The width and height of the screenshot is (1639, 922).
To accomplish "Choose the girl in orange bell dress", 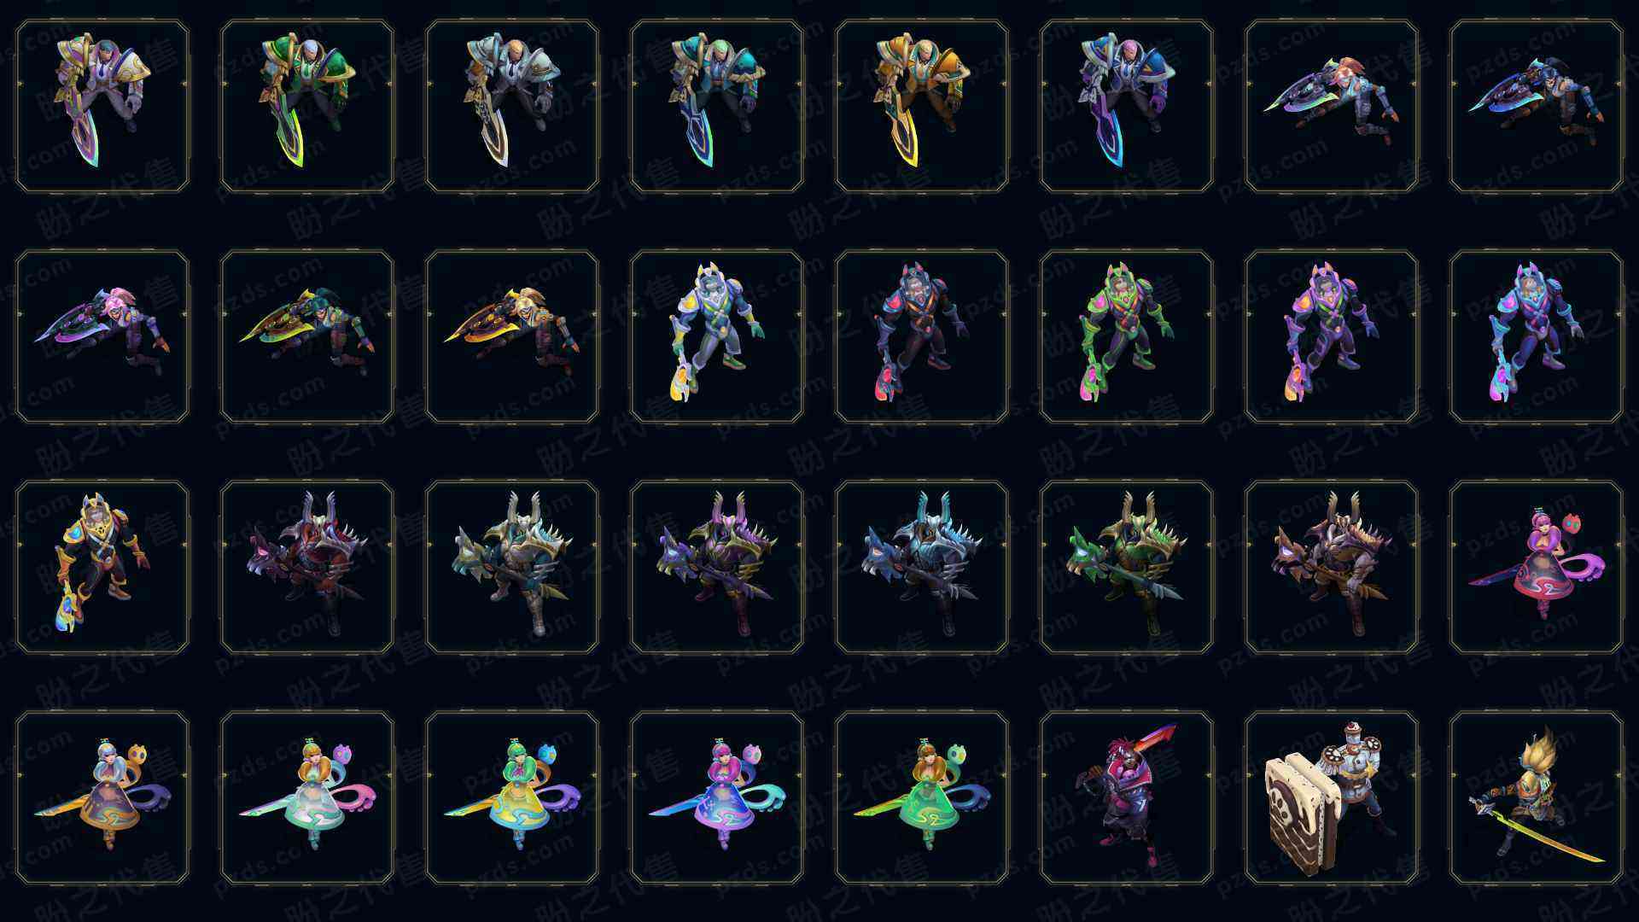I will [x=102, y=798].
